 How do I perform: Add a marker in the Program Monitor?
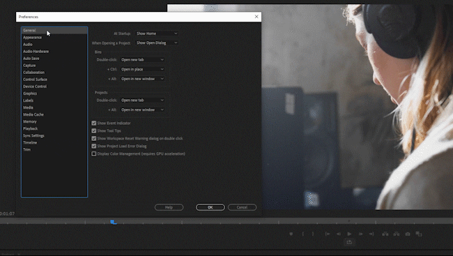click(x=291, y=234)
